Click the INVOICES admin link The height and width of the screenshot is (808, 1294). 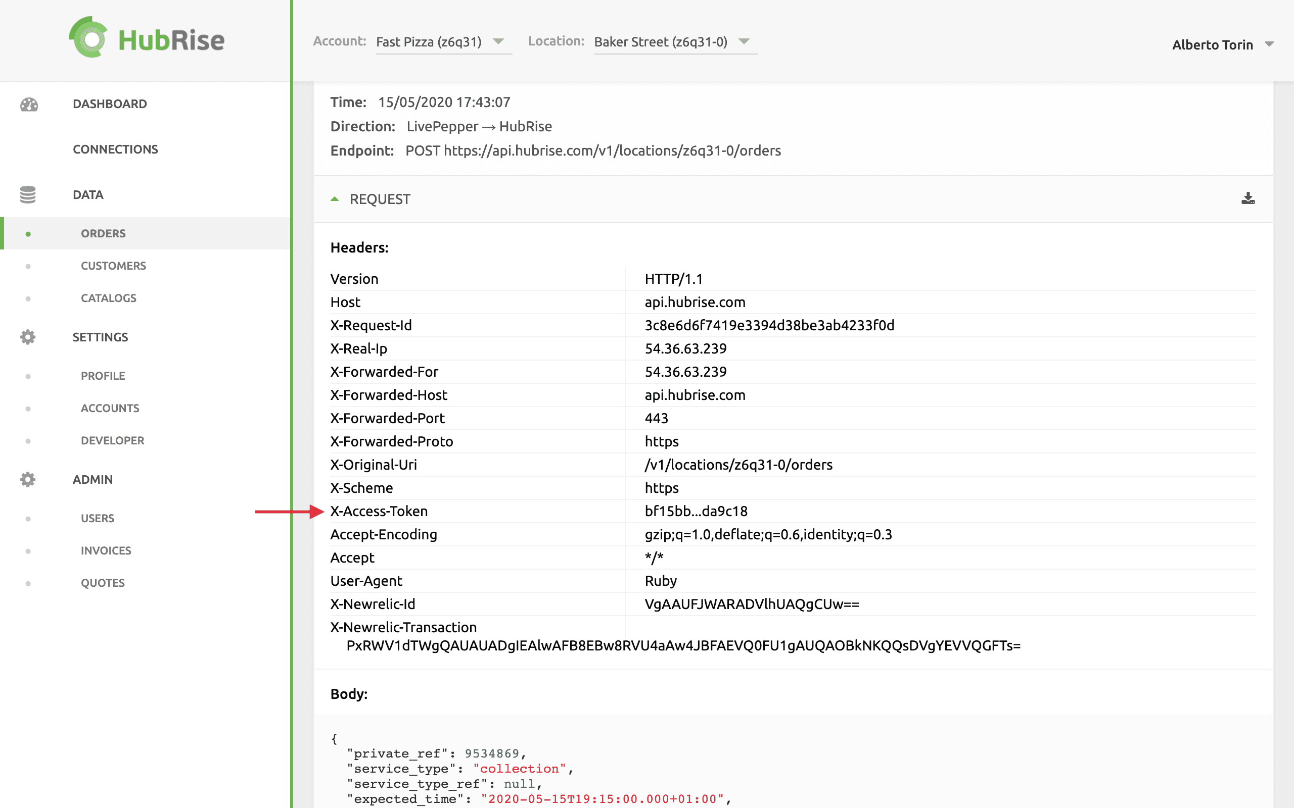(x=105, y=550)
